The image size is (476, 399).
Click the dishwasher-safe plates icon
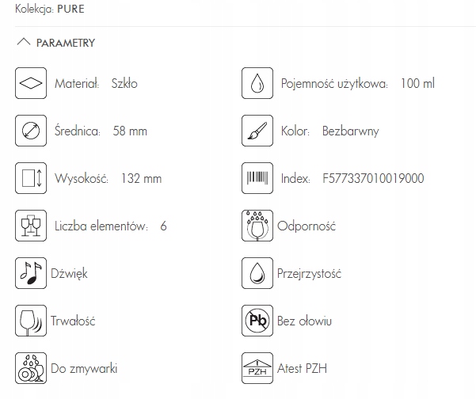(x=30, y=368)
